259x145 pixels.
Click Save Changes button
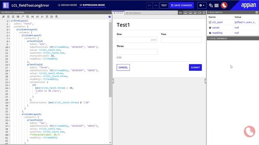[182, 5]
